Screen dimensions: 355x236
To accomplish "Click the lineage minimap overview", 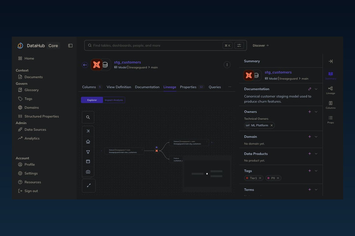I will [207, 174].
